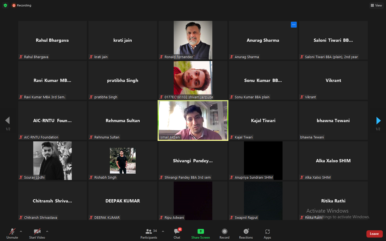This screenshot has width=386, height=241.
Task: Expand audio settings arrow next to Unmute
Action: [x=21, y=231]
